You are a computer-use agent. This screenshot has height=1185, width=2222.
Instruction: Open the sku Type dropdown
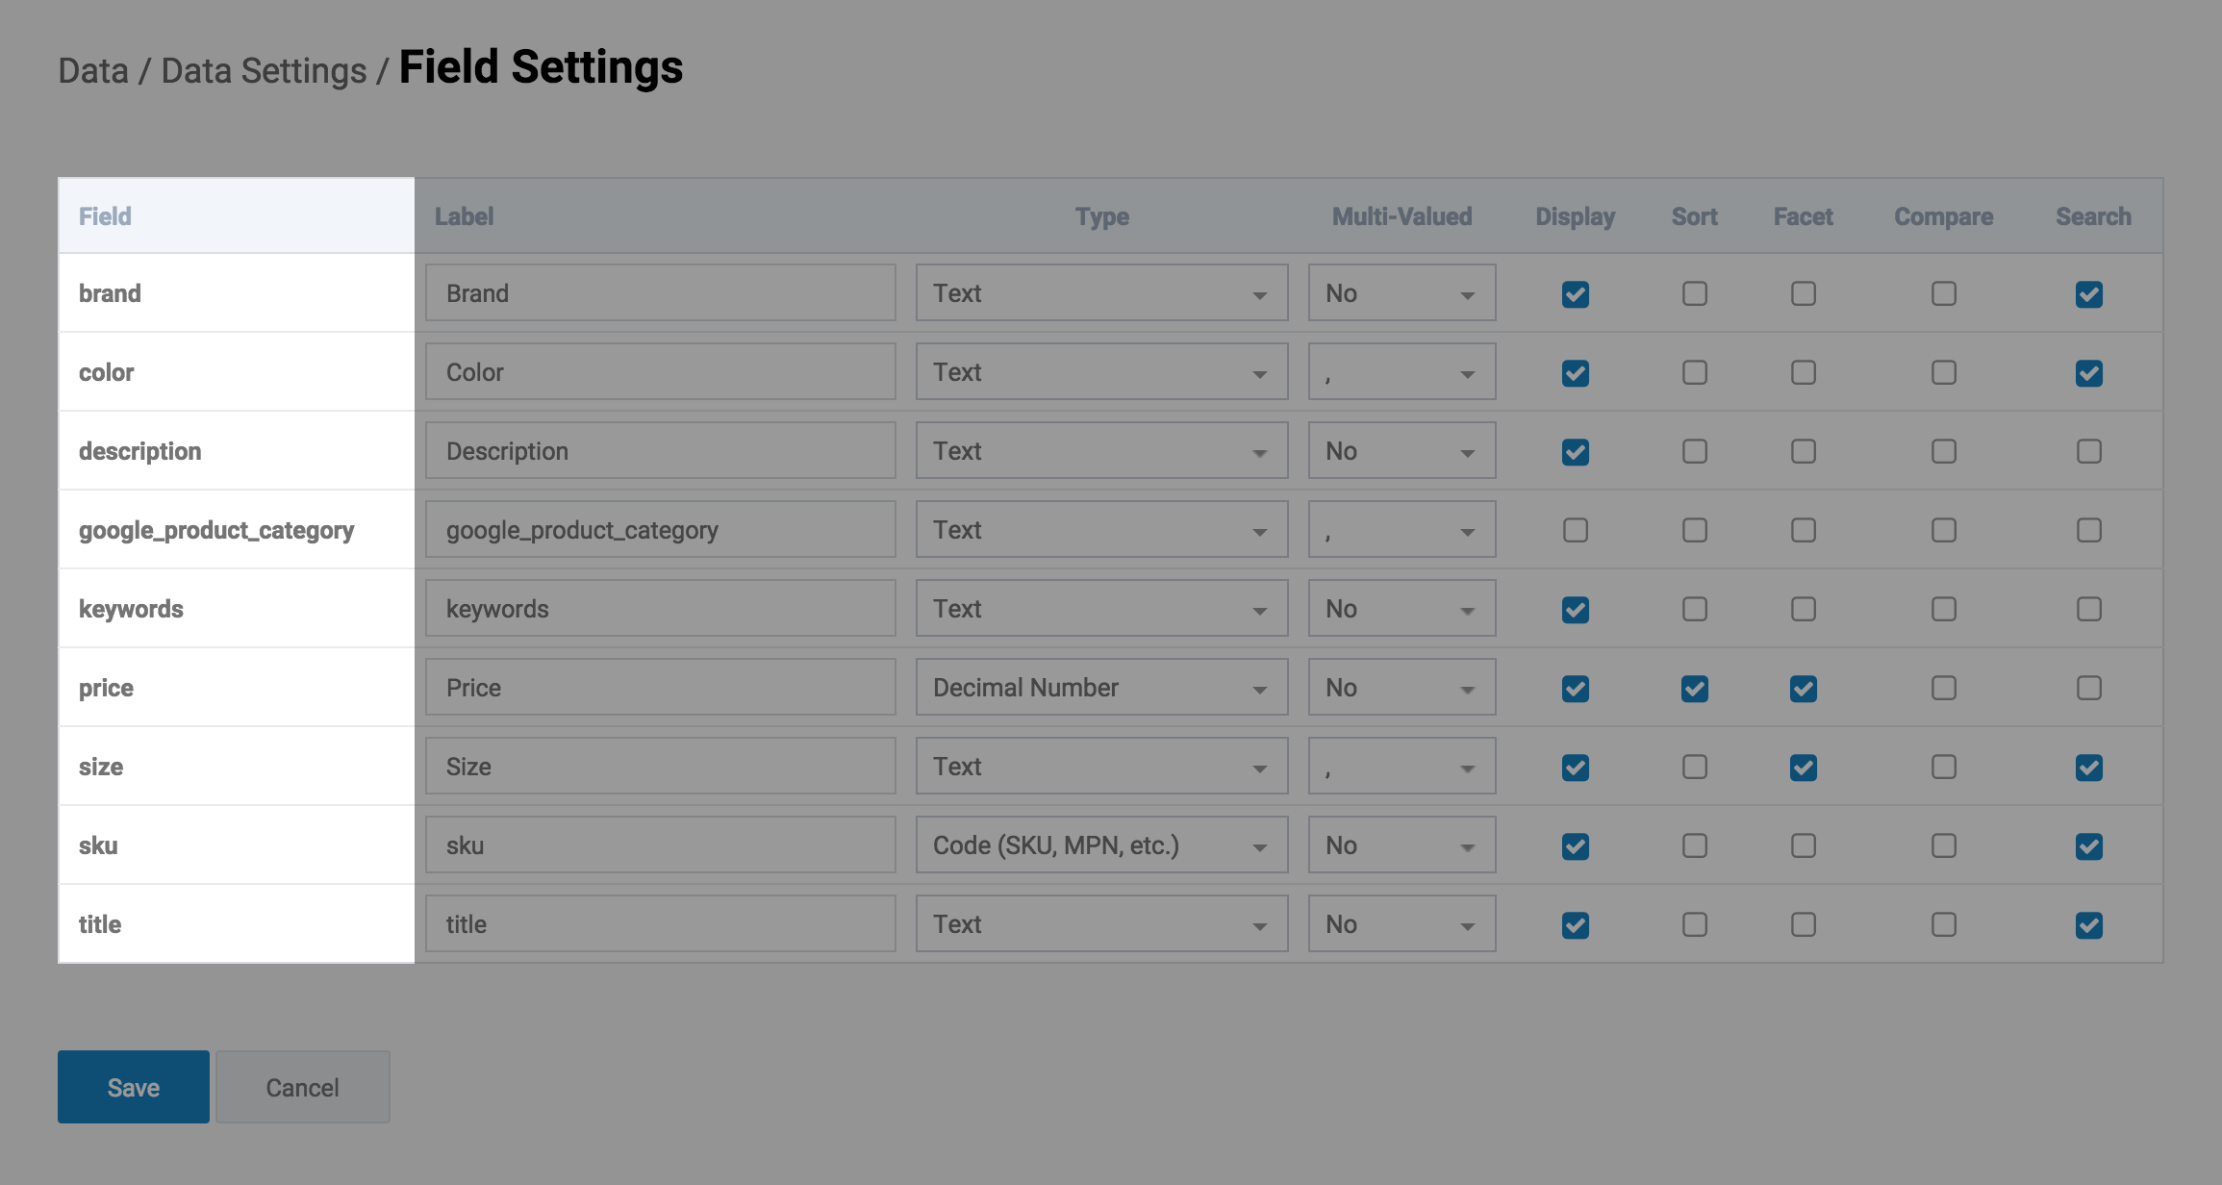[1100, 845]
